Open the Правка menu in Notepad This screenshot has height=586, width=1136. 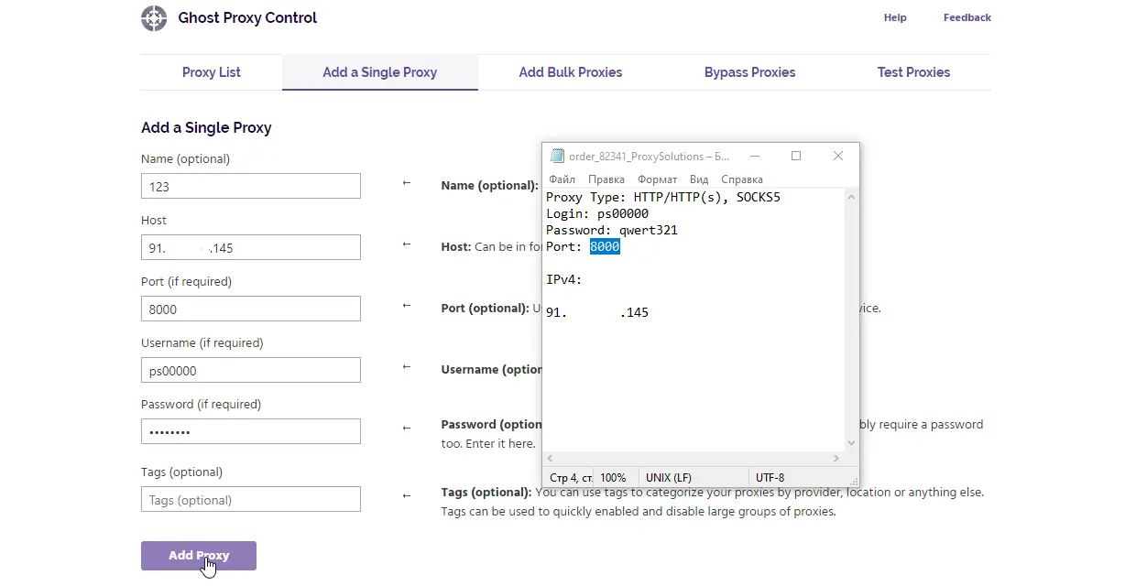coord(606,179)
